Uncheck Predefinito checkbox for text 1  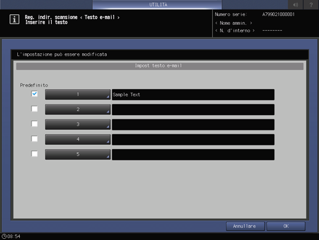pyautogui.click(x=35, y=94)
